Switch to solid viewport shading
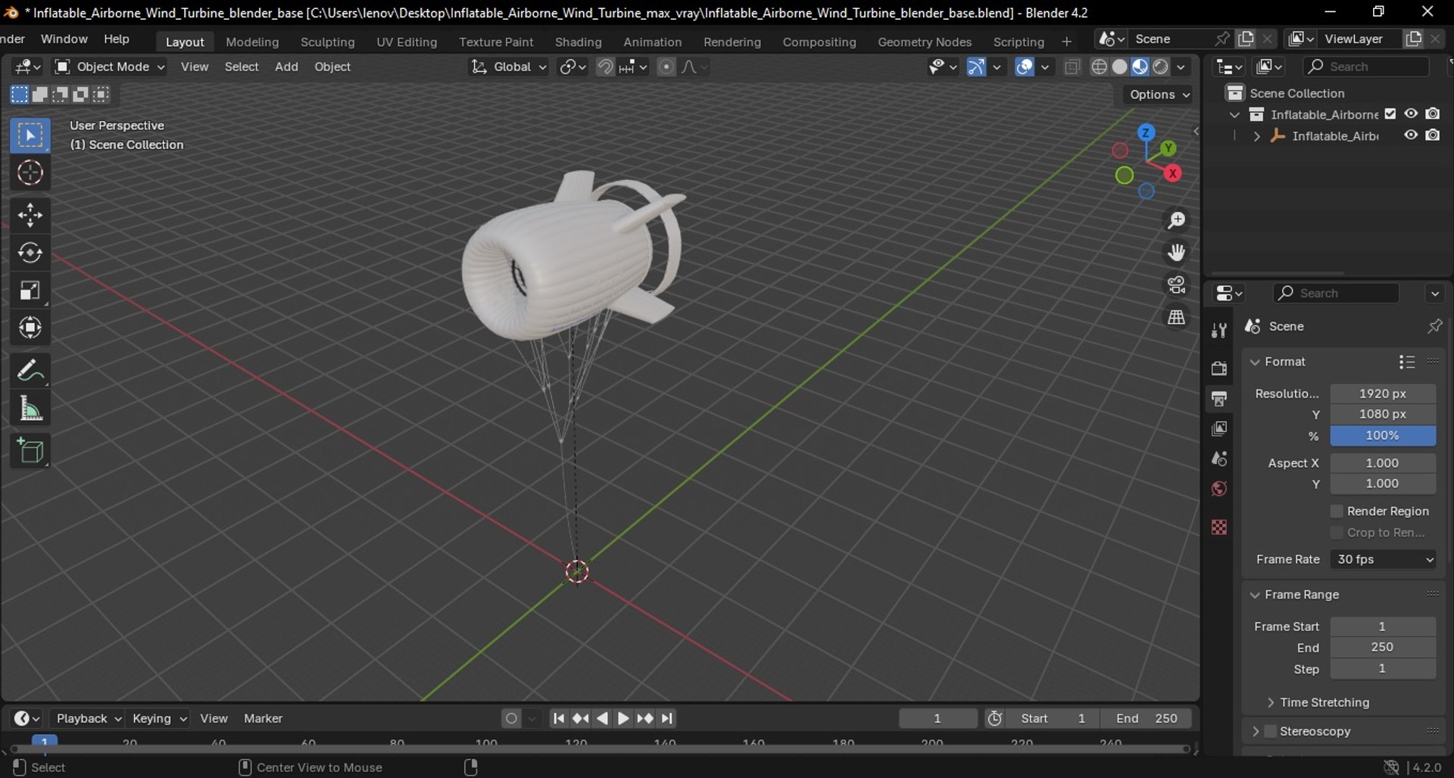 tap(1120, 67)
